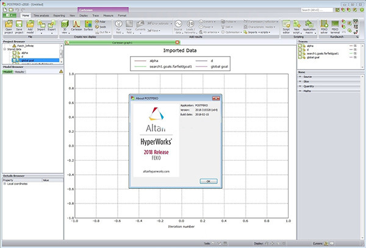Screen dimensions: 366x248
Task: Select global goal in Project Browser tree
Action: click(x=26, y=60)
